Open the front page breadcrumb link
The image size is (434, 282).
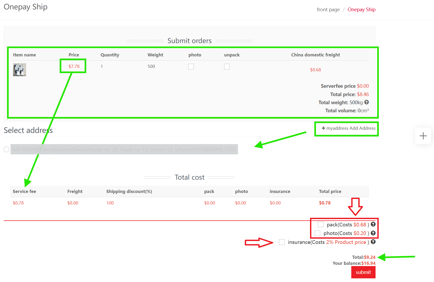click(328, 9)
